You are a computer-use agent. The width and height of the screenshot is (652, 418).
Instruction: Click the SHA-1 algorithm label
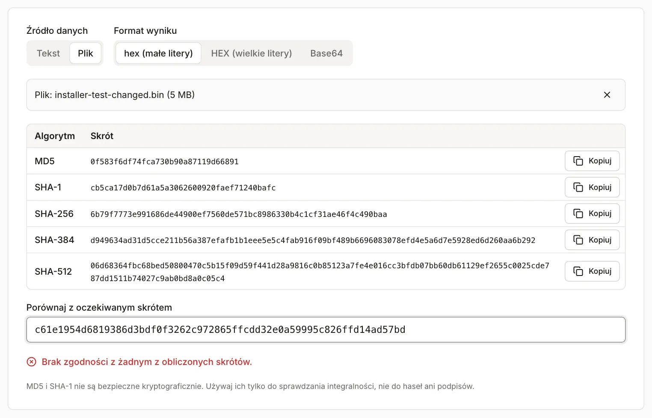48,187
